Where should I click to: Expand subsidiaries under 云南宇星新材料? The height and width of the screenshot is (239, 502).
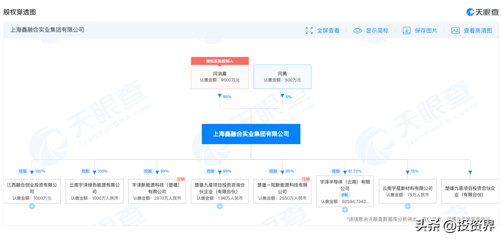tap(407, 206)
